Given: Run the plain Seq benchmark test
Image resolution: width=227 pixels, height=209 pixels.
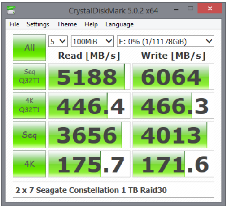Looking at the screenshot, I should pos(29,135).
